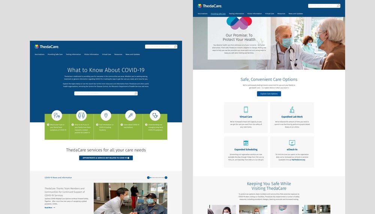Open Virtual Care in the right page navigation

270,13
